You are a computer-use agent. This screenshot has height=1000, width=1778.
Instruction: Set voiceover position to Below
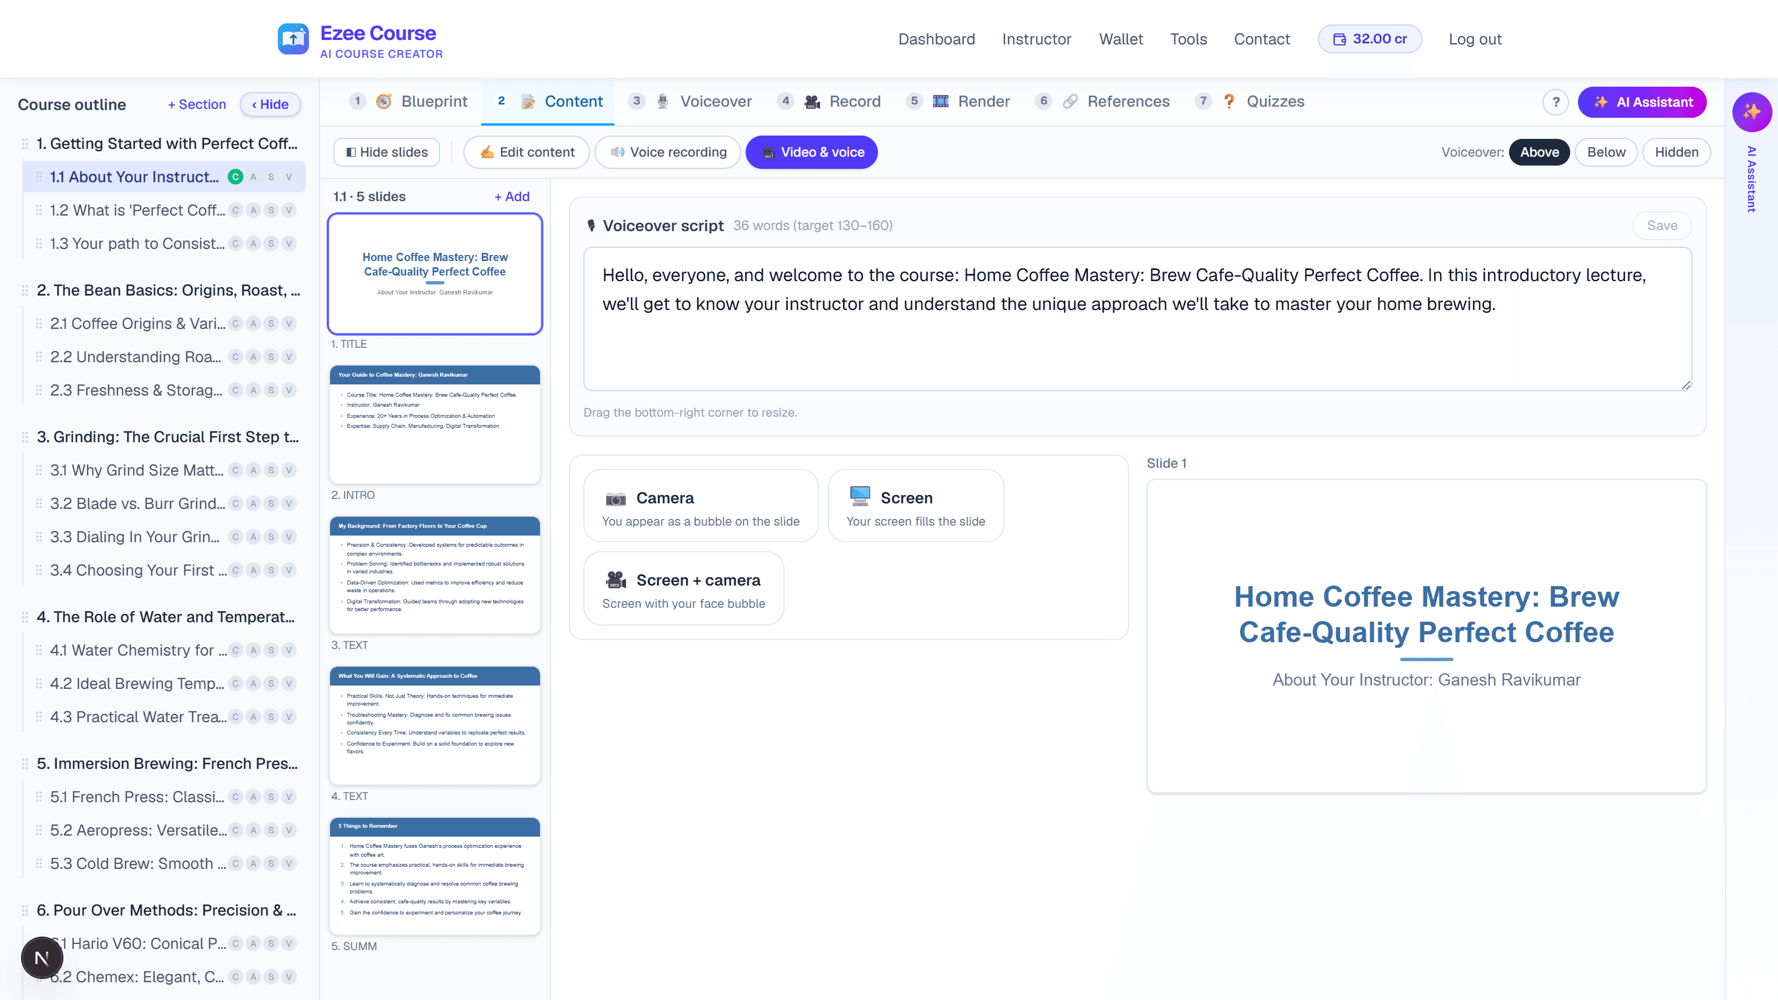click(1605, 153)
